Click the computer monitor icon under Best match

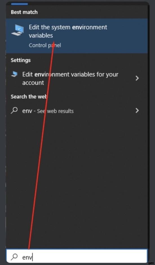click(x=17, y=30)
